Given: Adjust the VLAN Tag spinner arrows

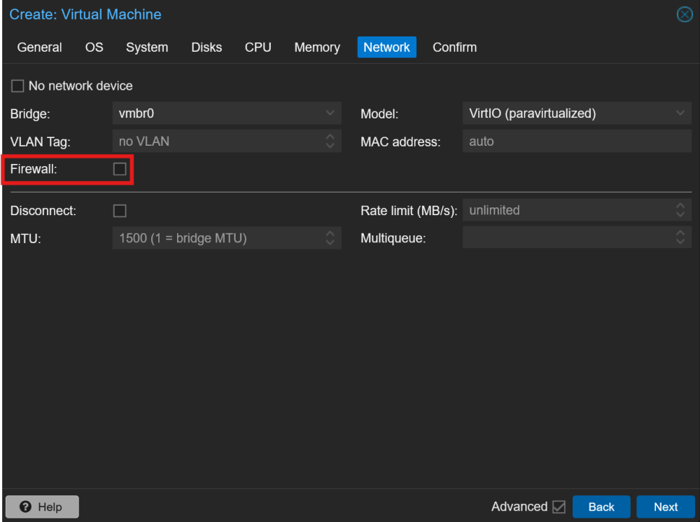Looking at the screenshot, I should (x=330, y=142).
